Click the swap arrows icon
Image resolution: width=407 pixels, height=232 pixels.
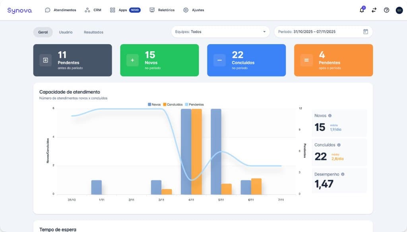(374, 10)
